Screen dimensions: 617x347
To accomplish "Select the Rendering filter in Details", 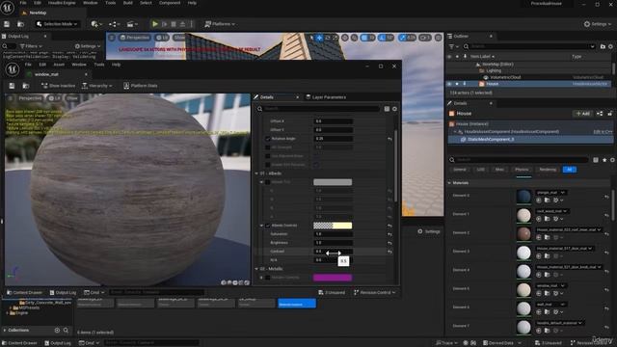I will (x=548, y=170).
